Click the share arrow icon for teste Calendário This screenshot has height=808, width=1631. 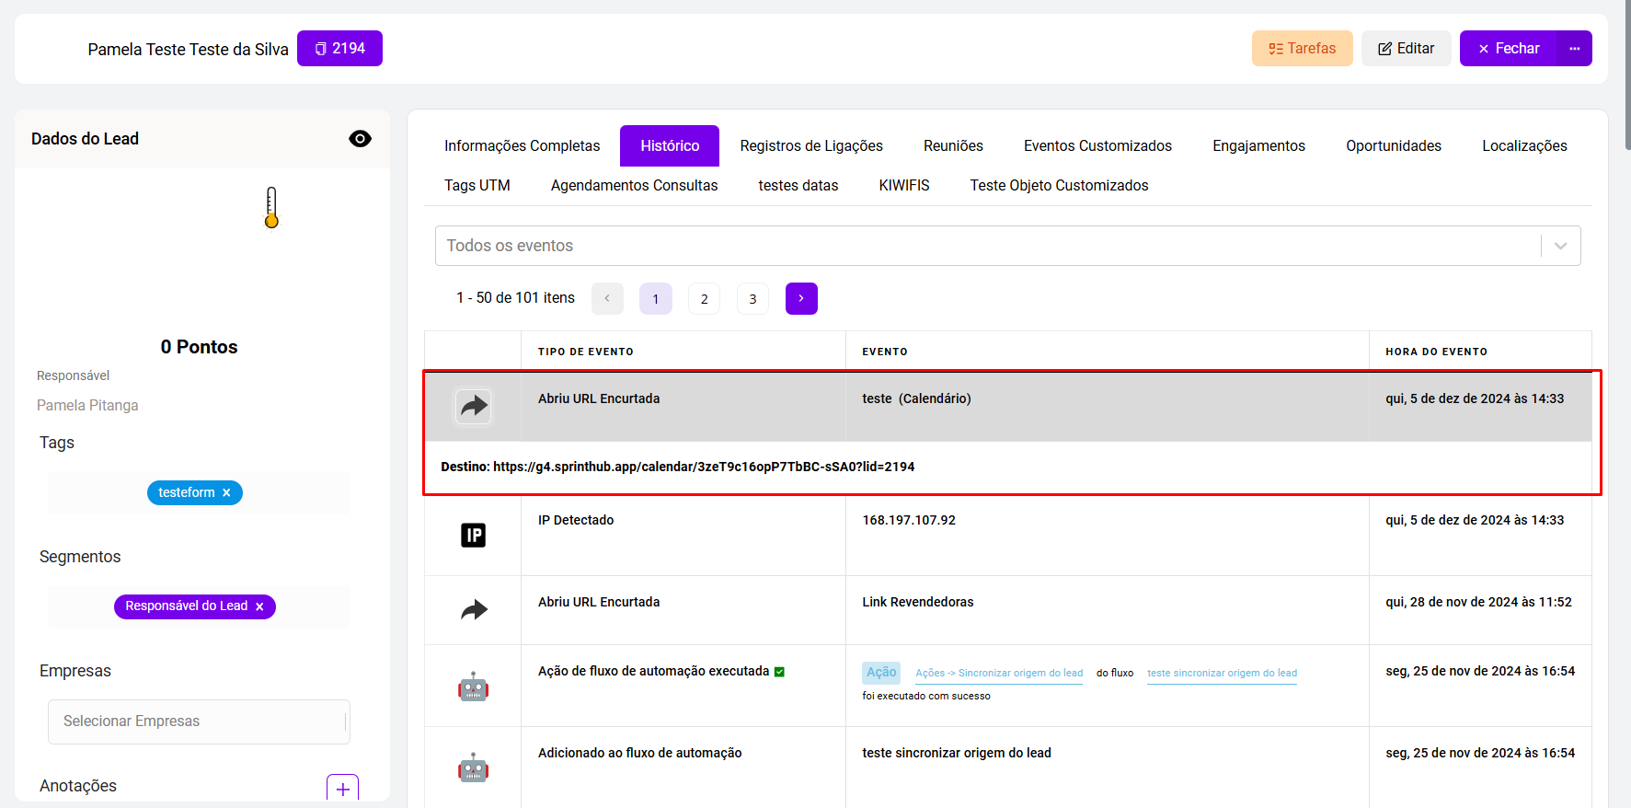(x=474, y=406)
